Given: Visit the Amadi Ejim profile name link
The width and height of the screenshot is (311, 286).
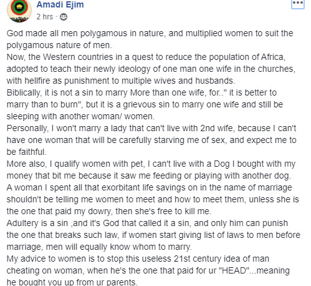Looking at the screenshot, I should pos(60,4).
